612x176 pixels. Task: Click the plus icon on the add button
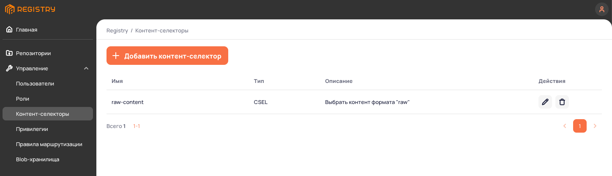[116, 56]
